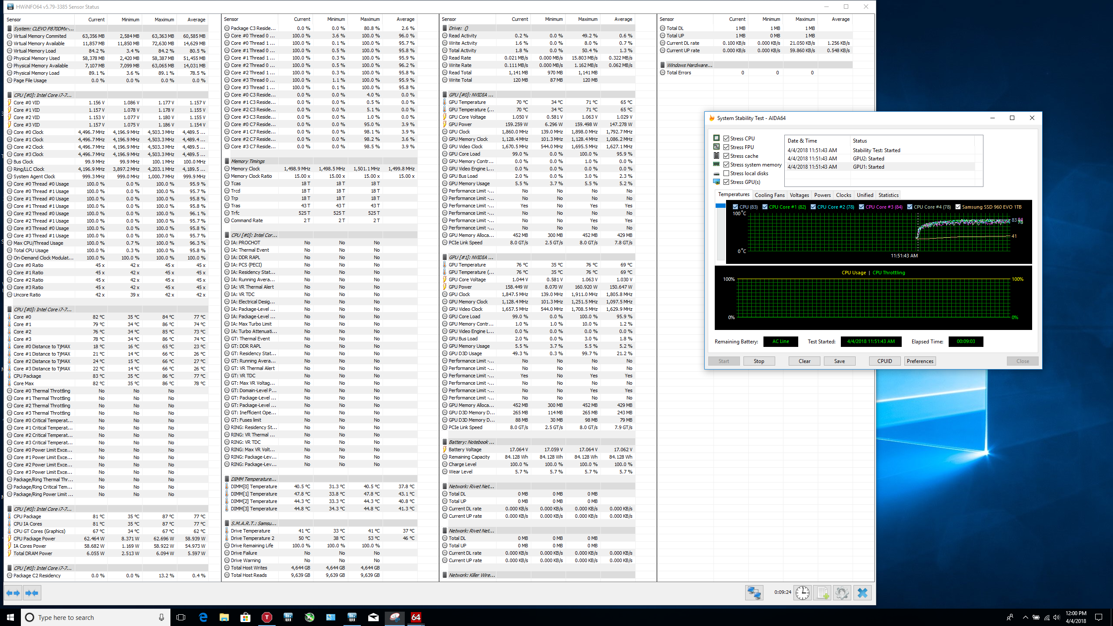Toggle Stress GPU(s) checkbox
This screenshot has width=1113, height=626.
point(726,182)
